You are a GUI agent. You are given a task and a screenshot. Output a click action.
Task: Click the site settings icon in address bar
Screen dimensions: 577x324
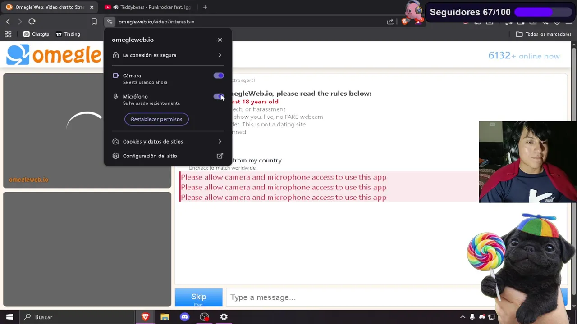110,22
